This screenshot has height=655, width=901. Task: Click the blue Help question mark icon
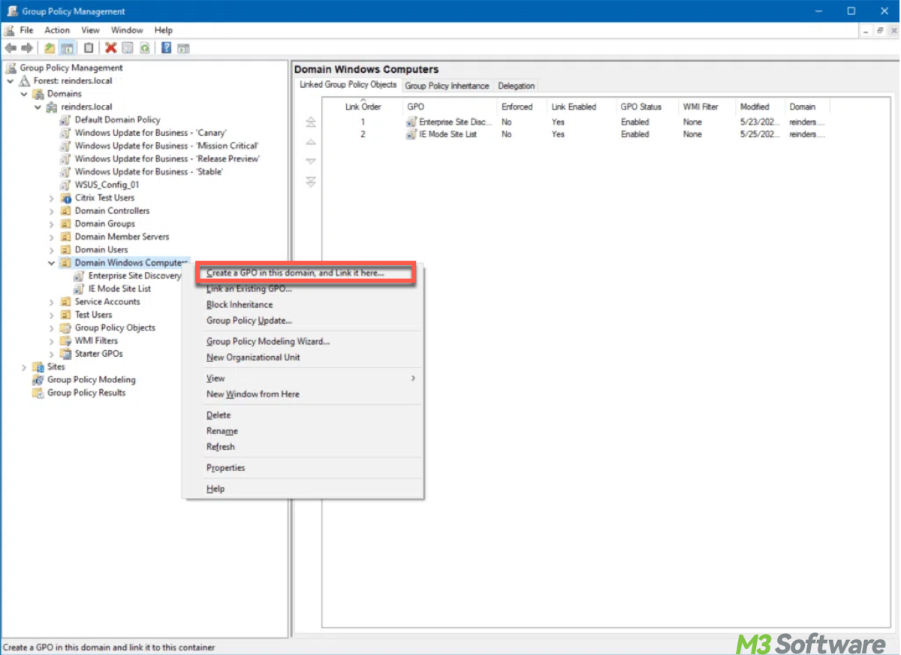[x=166, y=48]
